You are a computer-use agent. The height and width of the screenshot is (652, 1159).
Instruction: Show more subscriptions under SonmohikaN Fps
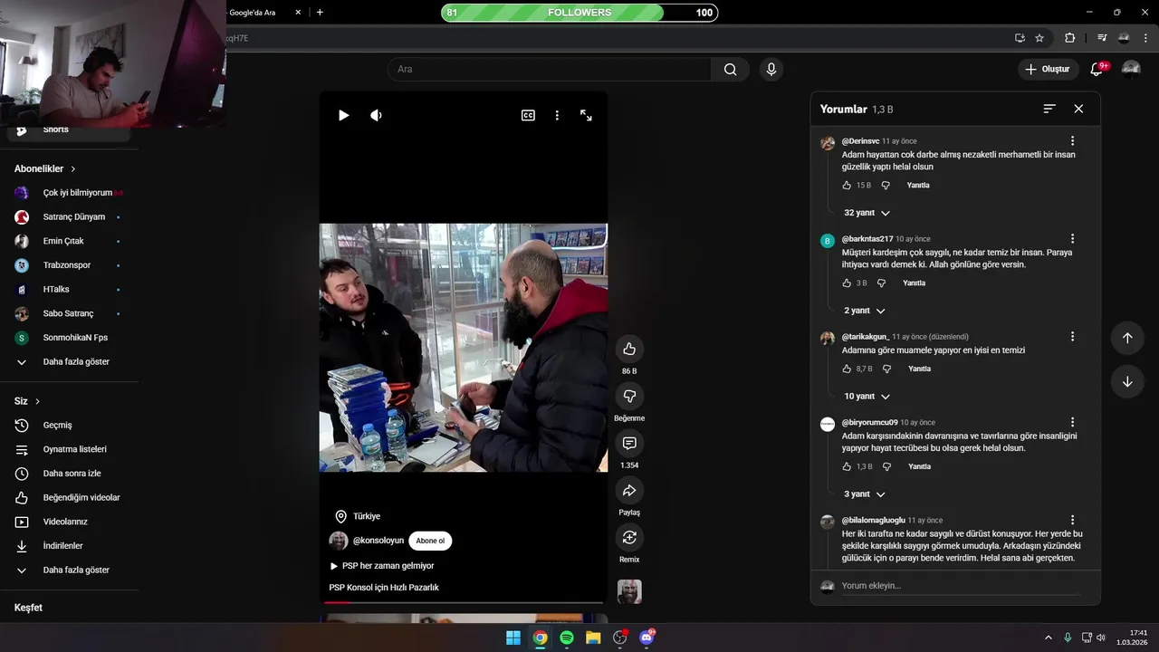pyautogui.click(x=69, y=362)
